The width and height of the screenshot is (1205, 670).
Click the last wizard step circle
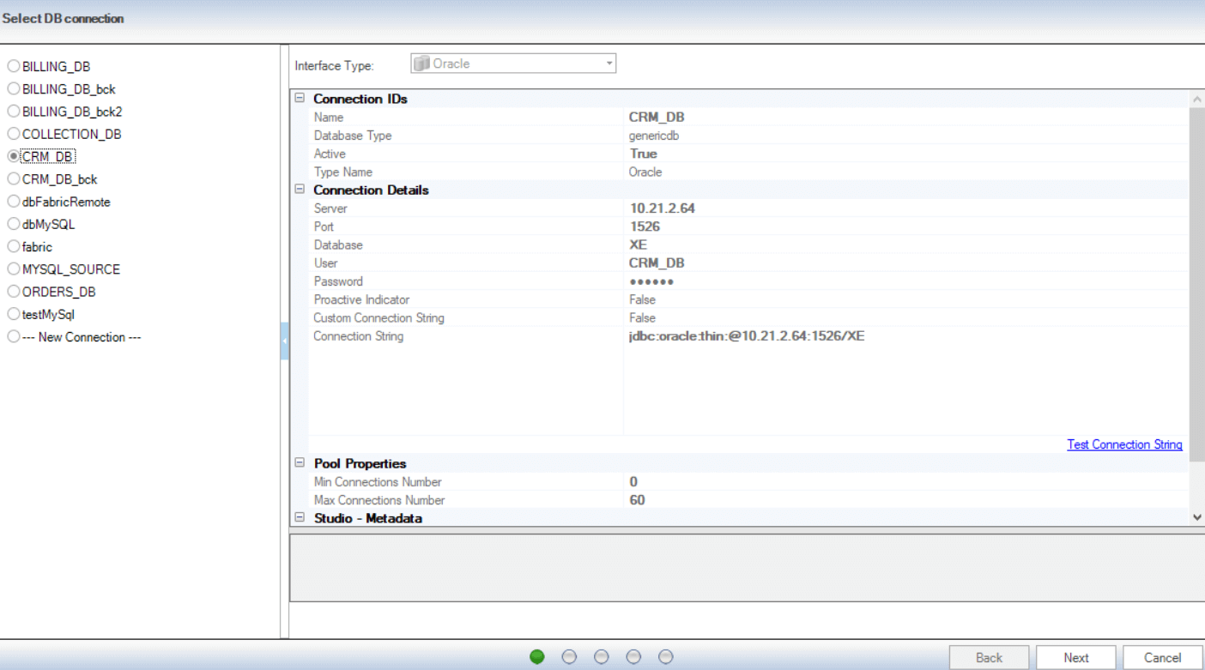tap(666, 657)
